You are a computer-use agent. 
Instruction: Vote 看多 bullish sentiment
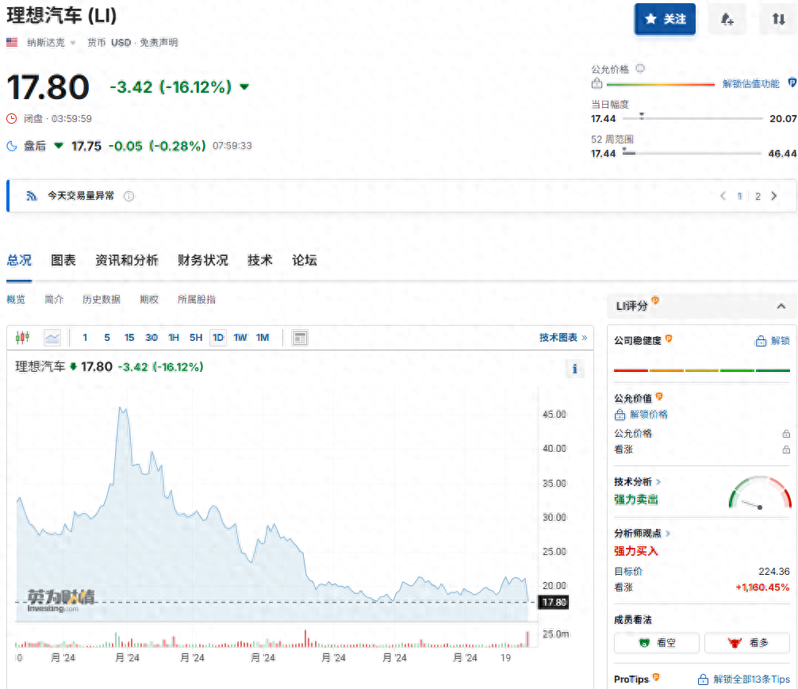pos(747,643)
